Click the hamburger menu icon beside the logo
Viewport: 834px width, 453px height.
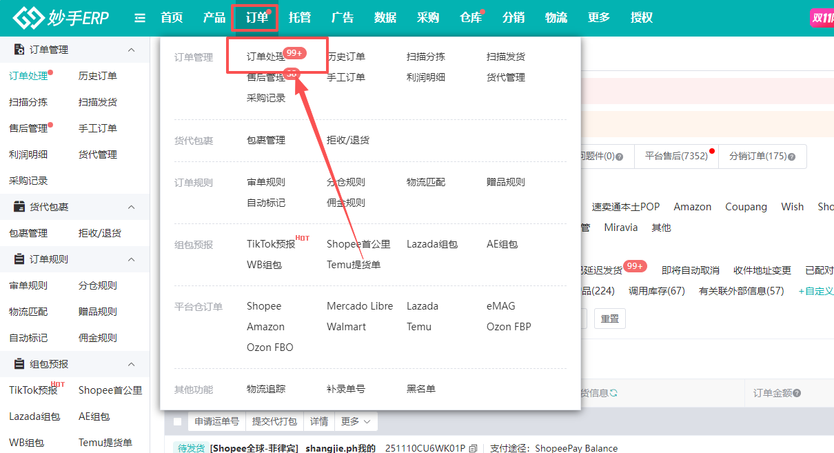pyautogui.click(x=140, y=18)
